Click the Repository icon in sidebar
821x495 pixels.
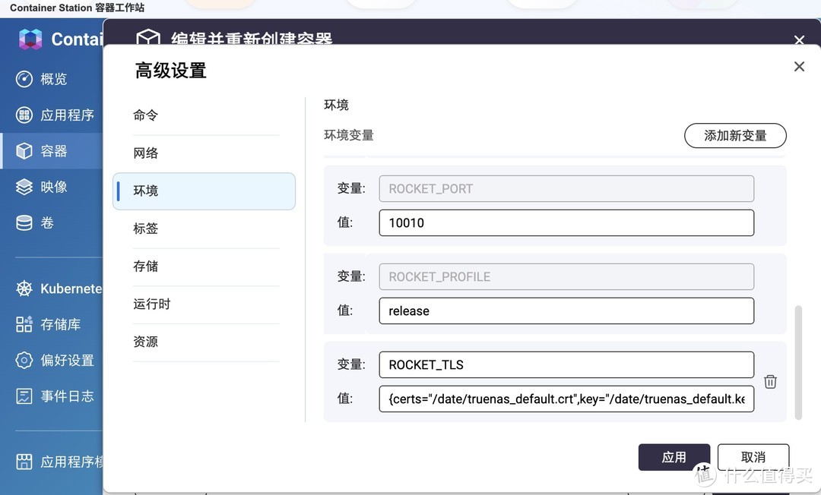pyautogui.click(x=24, y=324)
